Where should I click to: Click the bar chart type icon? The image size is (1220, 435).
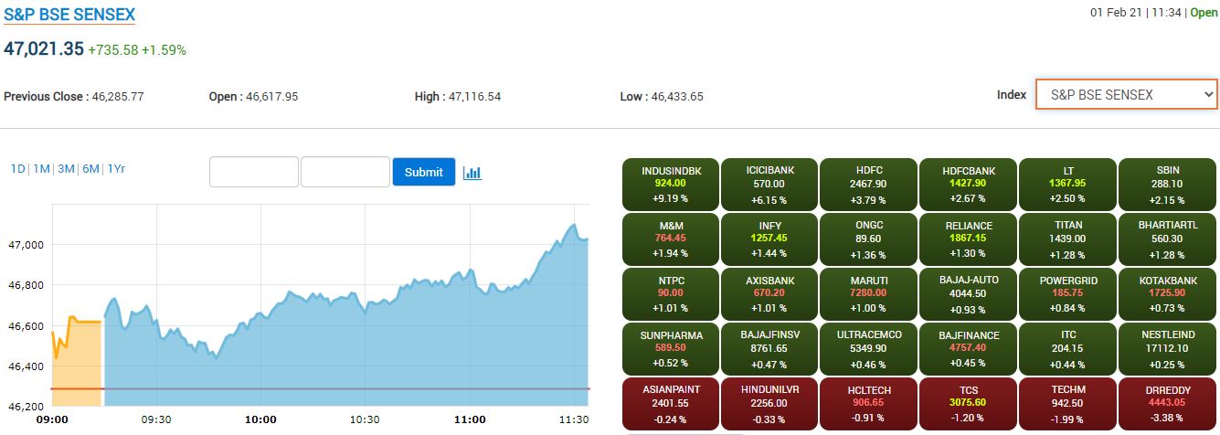pyautogui.click(x=472, y=173)
